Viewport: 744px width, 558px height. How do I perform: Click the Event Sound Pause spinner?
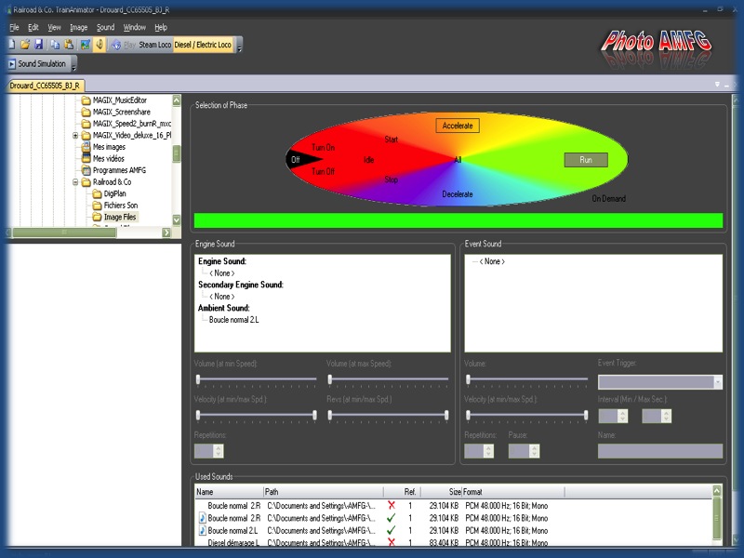coord(535,451)
